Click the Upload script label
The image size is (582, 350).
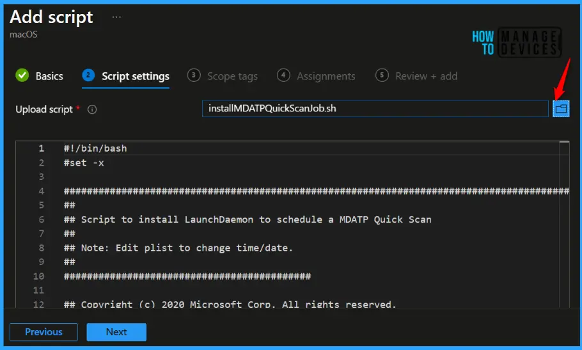click(44, 109)
